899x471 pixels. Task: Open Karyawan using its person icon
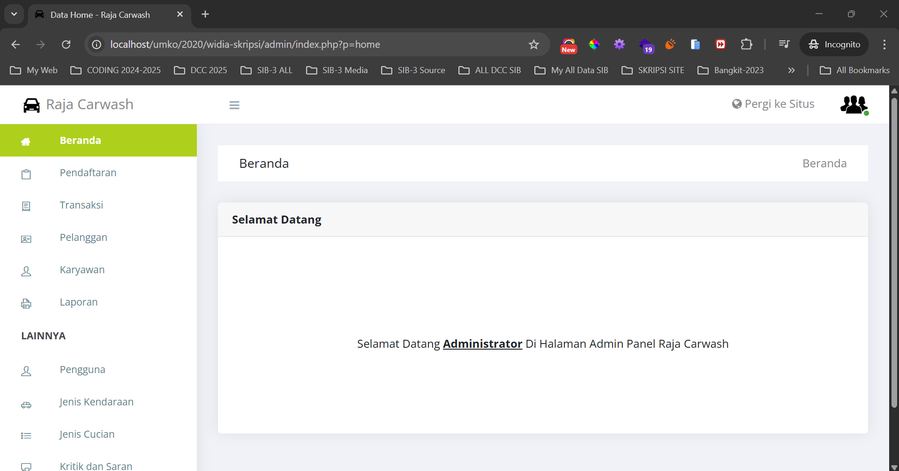(26, 271)
